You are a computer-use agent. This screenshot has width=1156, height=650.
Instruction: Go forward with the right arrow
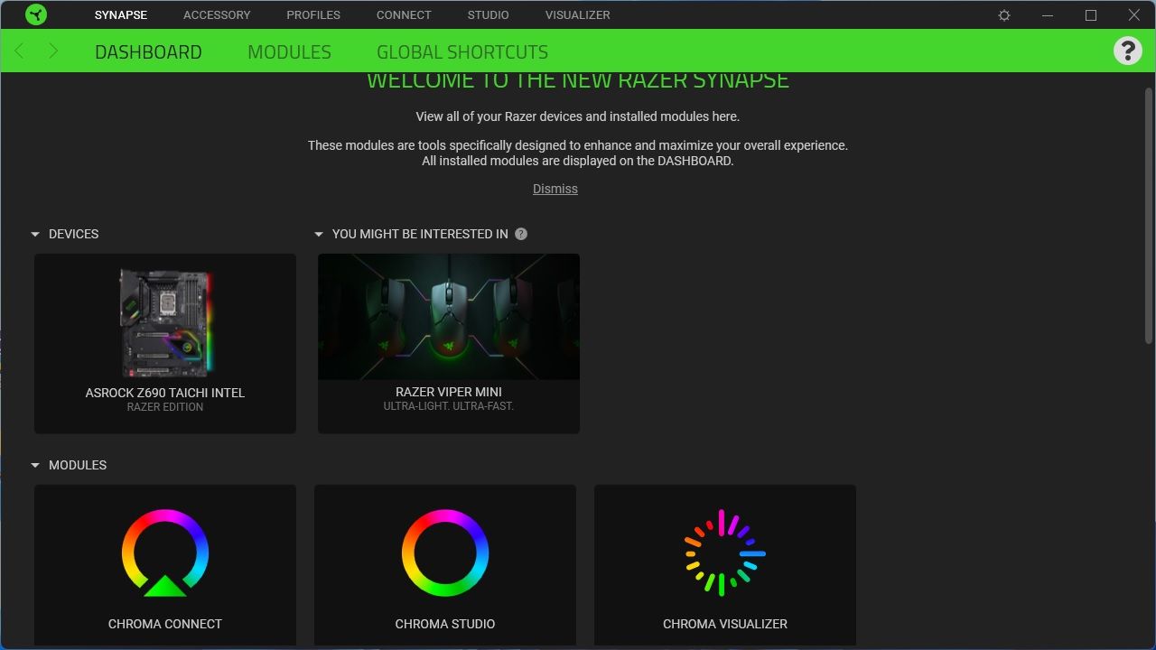tap(53, 51)
